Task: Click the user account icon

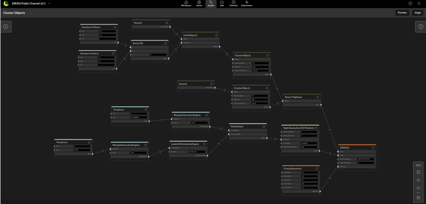Action: [x=419, y=4]
